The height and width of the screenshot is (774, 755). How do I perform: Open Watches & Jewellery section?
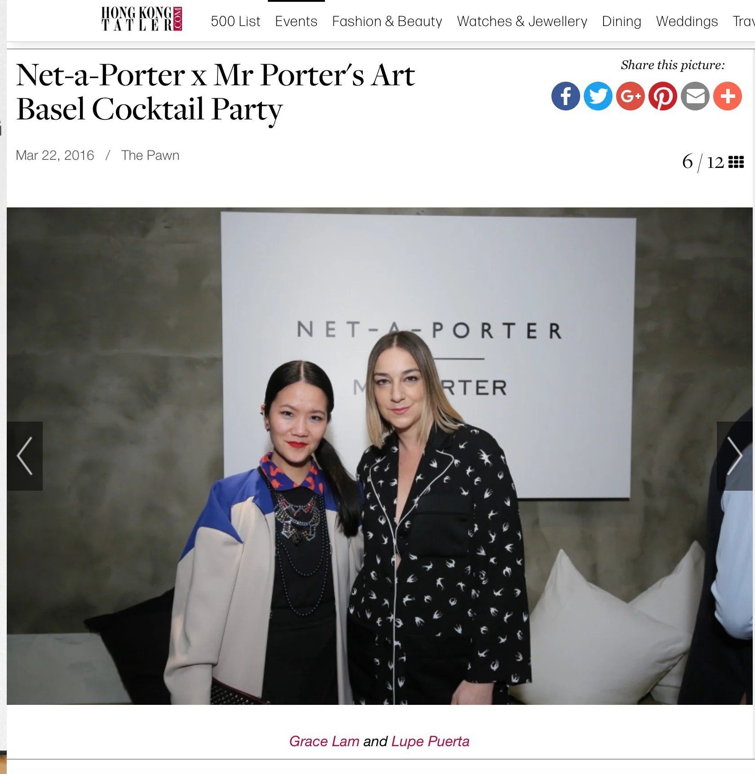click(x=522, y=21)
